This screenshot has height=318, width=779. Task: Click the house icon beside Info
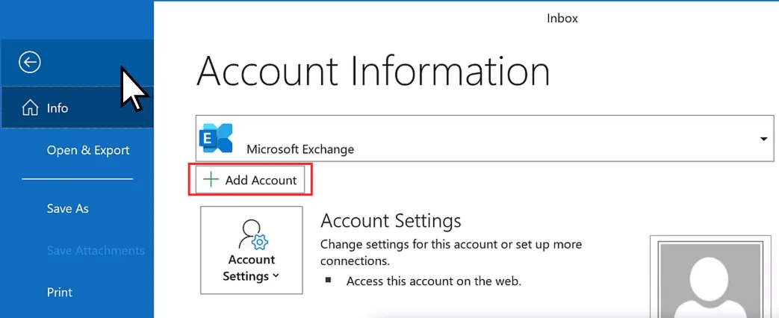30,108
